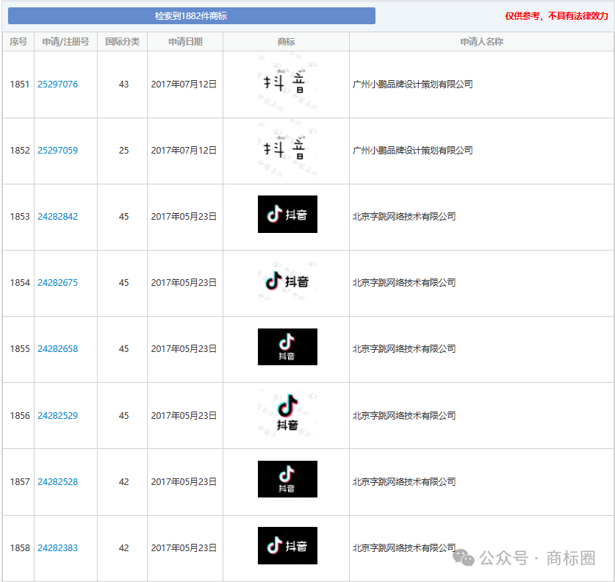The image size is (615, 582).
Task: Select application date in row 1855
Action: [x=184, y=349]
